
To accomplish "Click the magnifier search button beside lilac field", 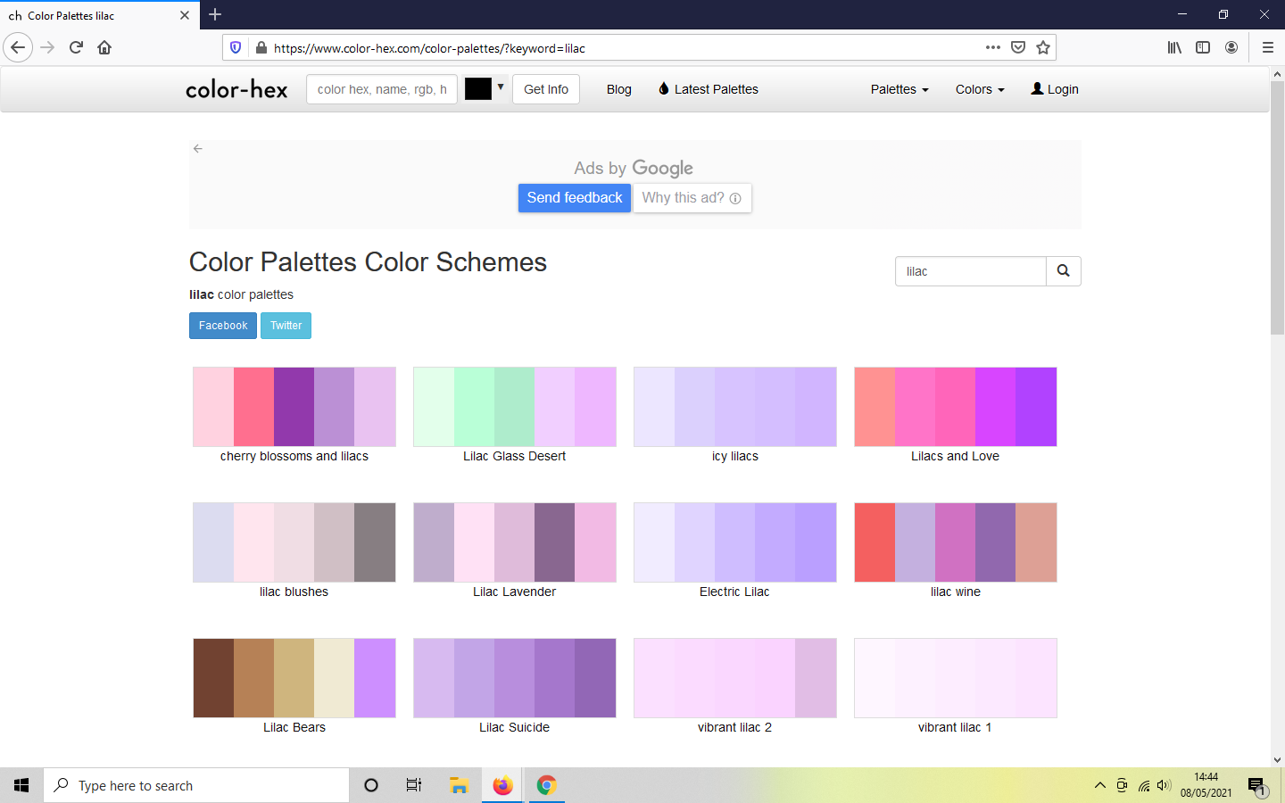I will (1063, 271).
